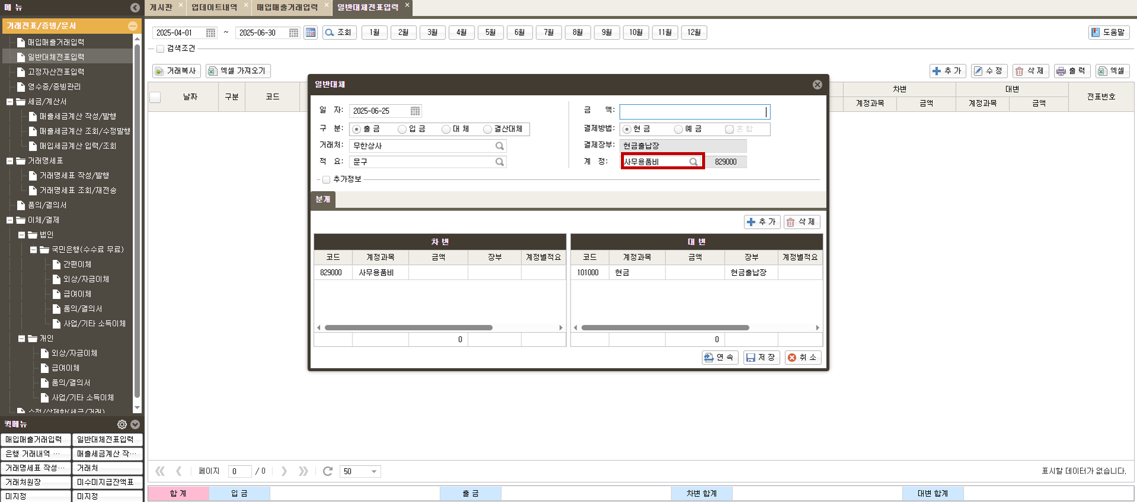Save the voucher with 저장
Image resolution: width=1137 pixels, height=502 pixels.
(x=761, y=358)
